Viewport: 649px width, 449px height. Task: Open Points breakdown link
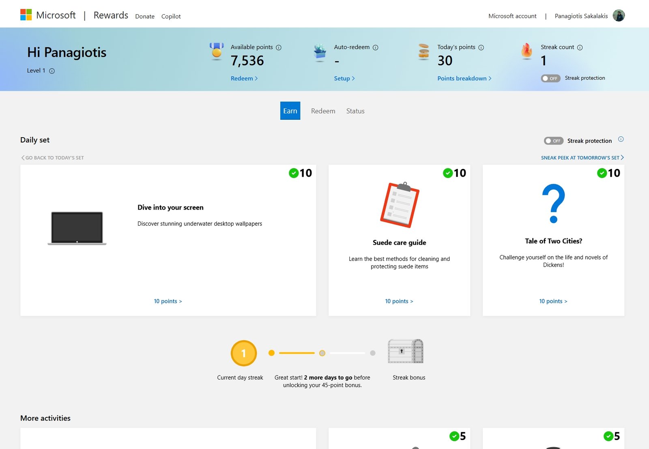pos(464,78)
